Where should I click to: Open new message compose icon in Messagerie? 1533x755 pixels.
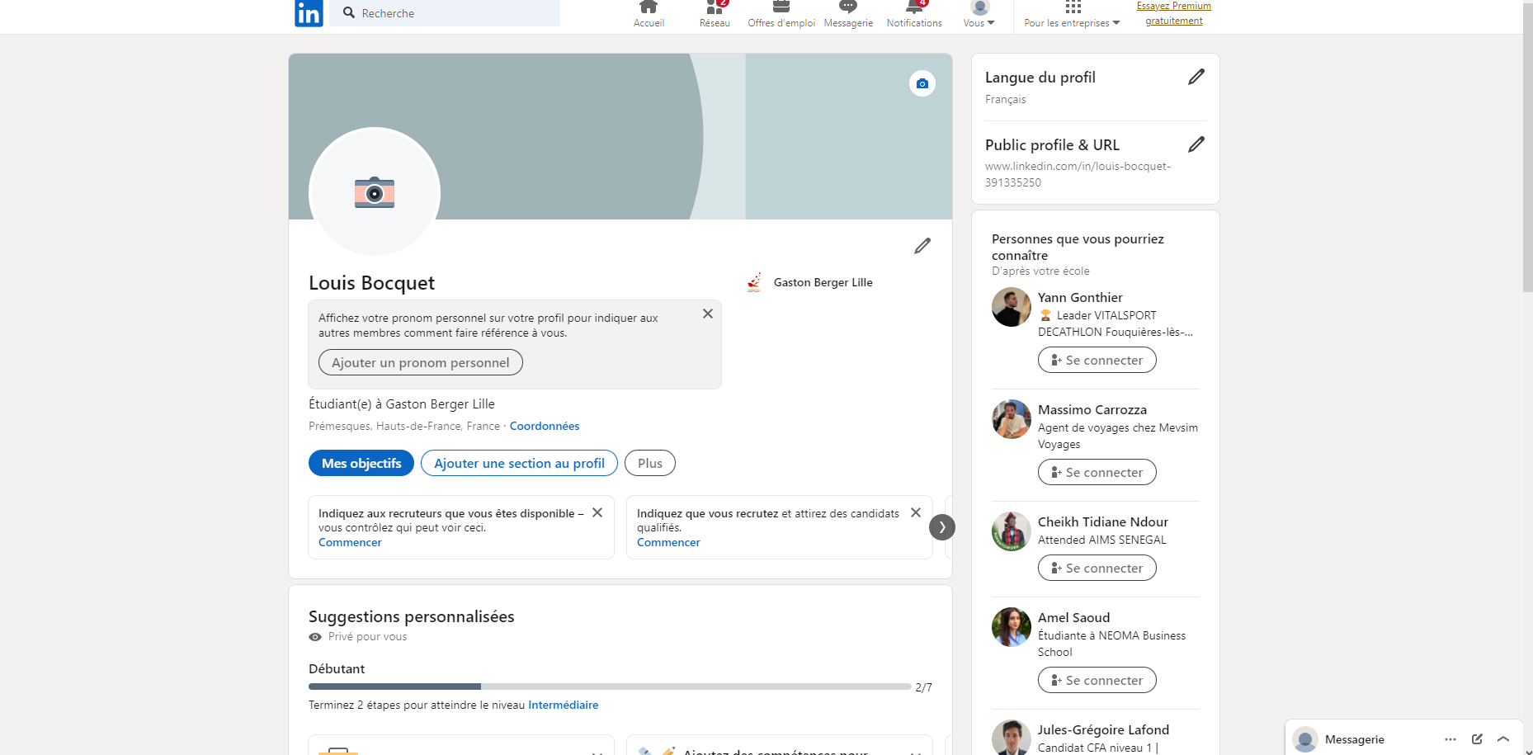click(x=1477, y=739)
